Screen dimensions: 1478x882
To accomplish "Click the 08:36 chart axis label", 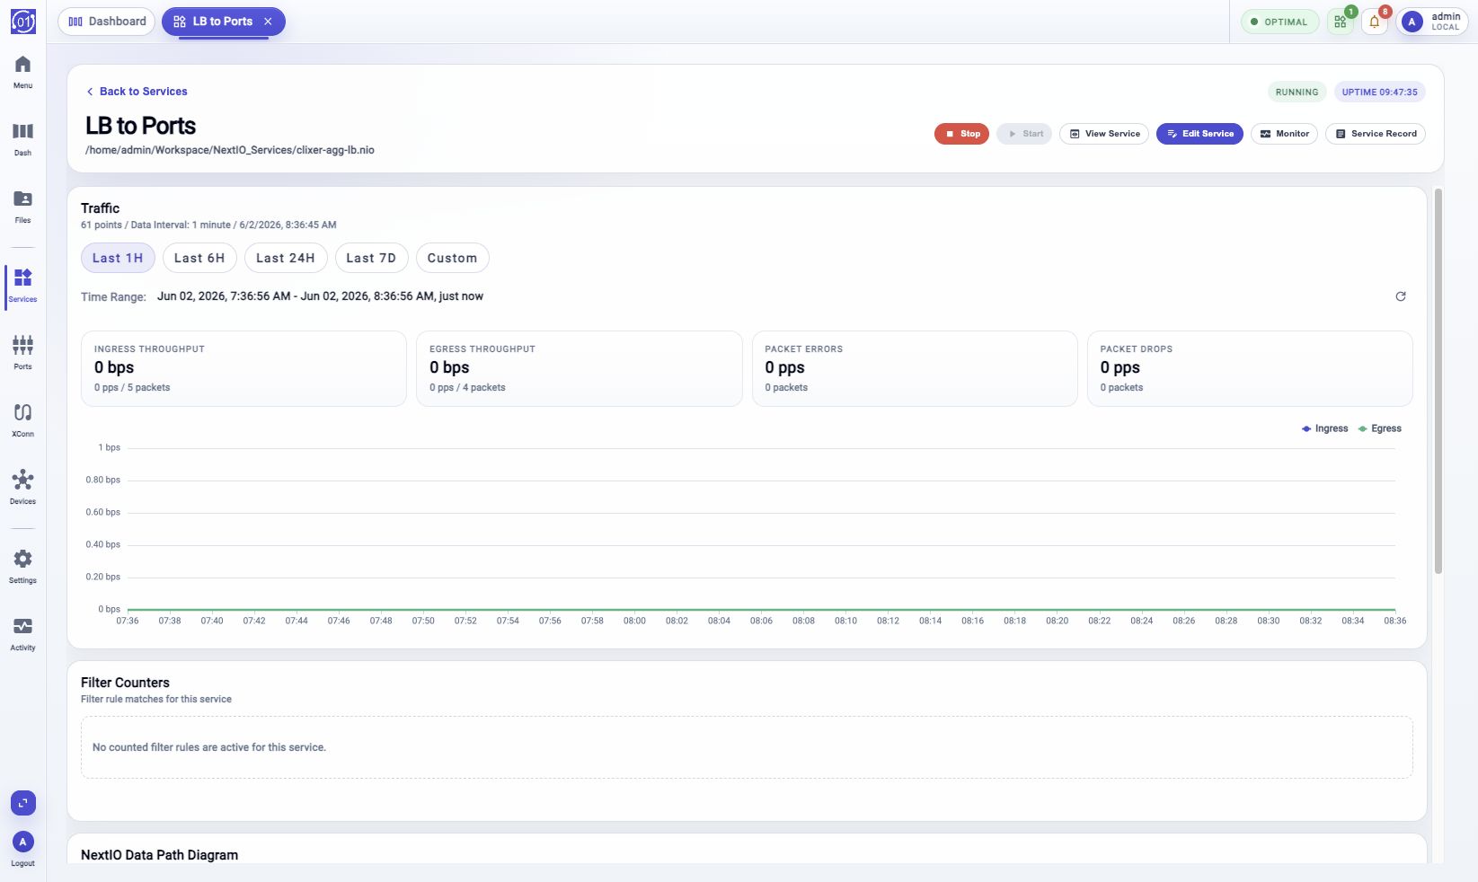I will (x=1395, y=621).
